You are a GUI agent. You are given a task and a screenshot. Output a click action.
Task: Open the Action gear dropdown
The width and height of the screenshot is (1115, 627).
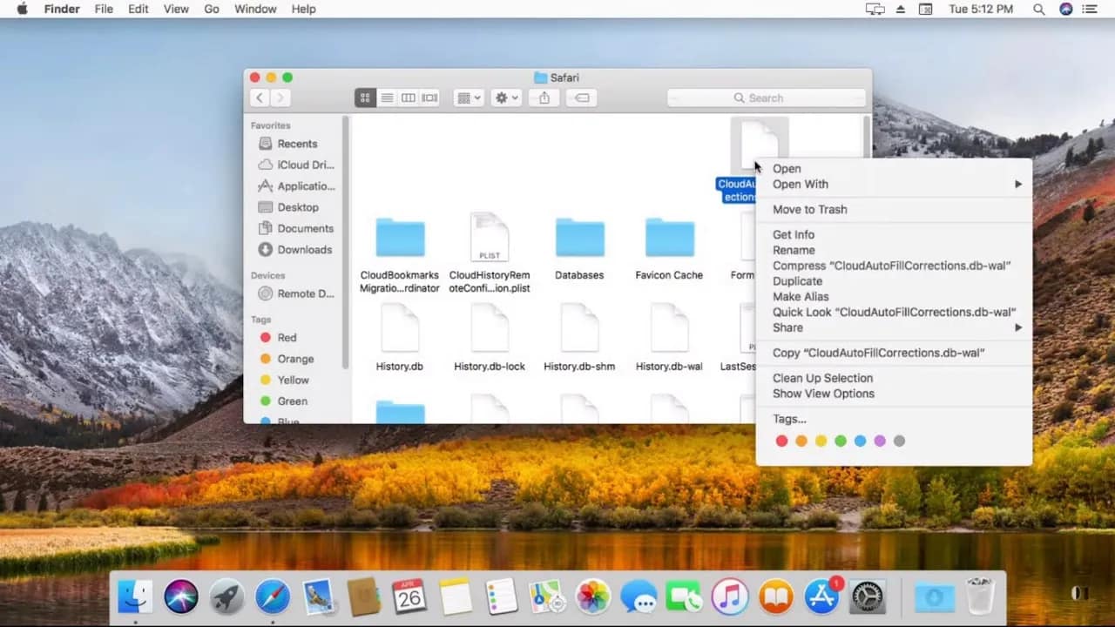click(x=506, y=98)
